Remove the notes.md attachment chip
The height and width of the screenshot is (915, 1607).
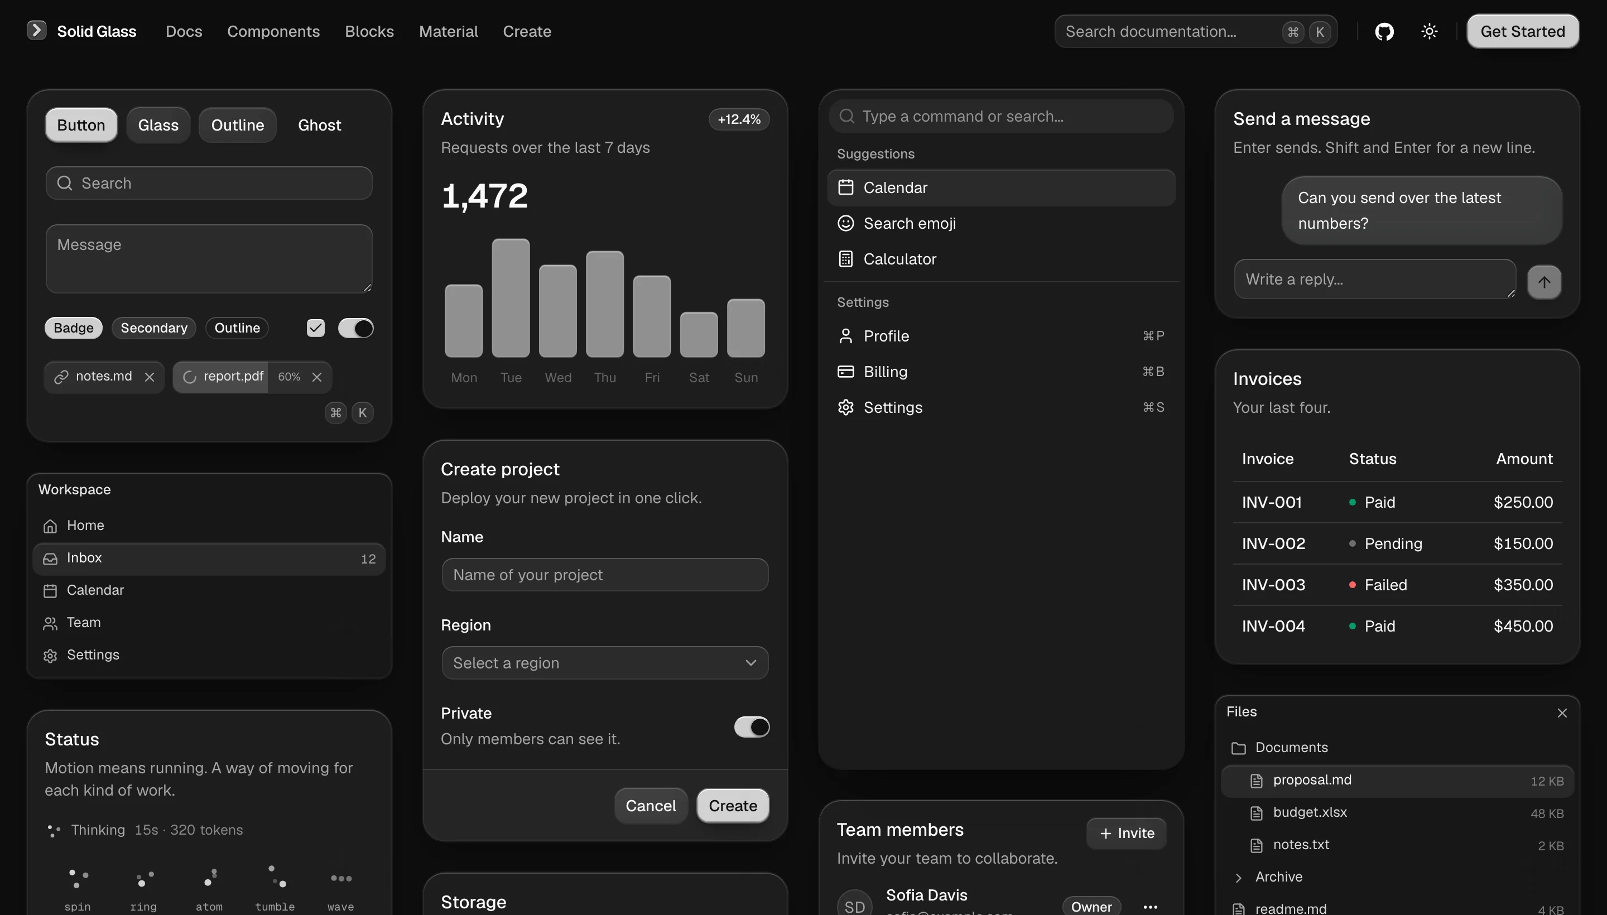point(150,377)
